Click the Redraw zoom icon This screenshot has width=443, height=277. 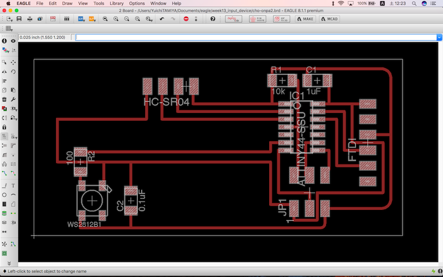click(x=137, y=19)
